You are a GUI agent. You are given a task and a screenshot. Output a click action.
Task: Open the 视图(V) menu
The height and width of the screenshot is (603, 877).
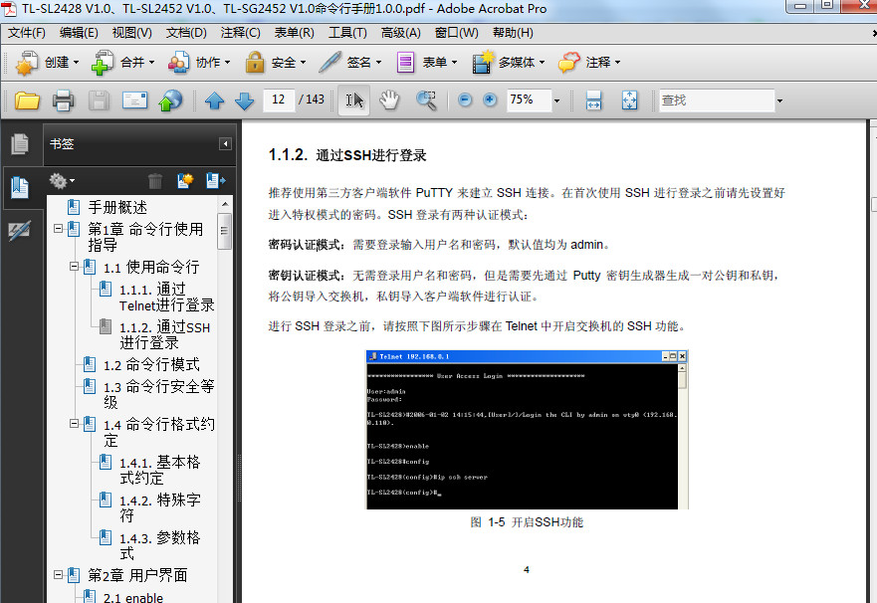tap(132, 33)
